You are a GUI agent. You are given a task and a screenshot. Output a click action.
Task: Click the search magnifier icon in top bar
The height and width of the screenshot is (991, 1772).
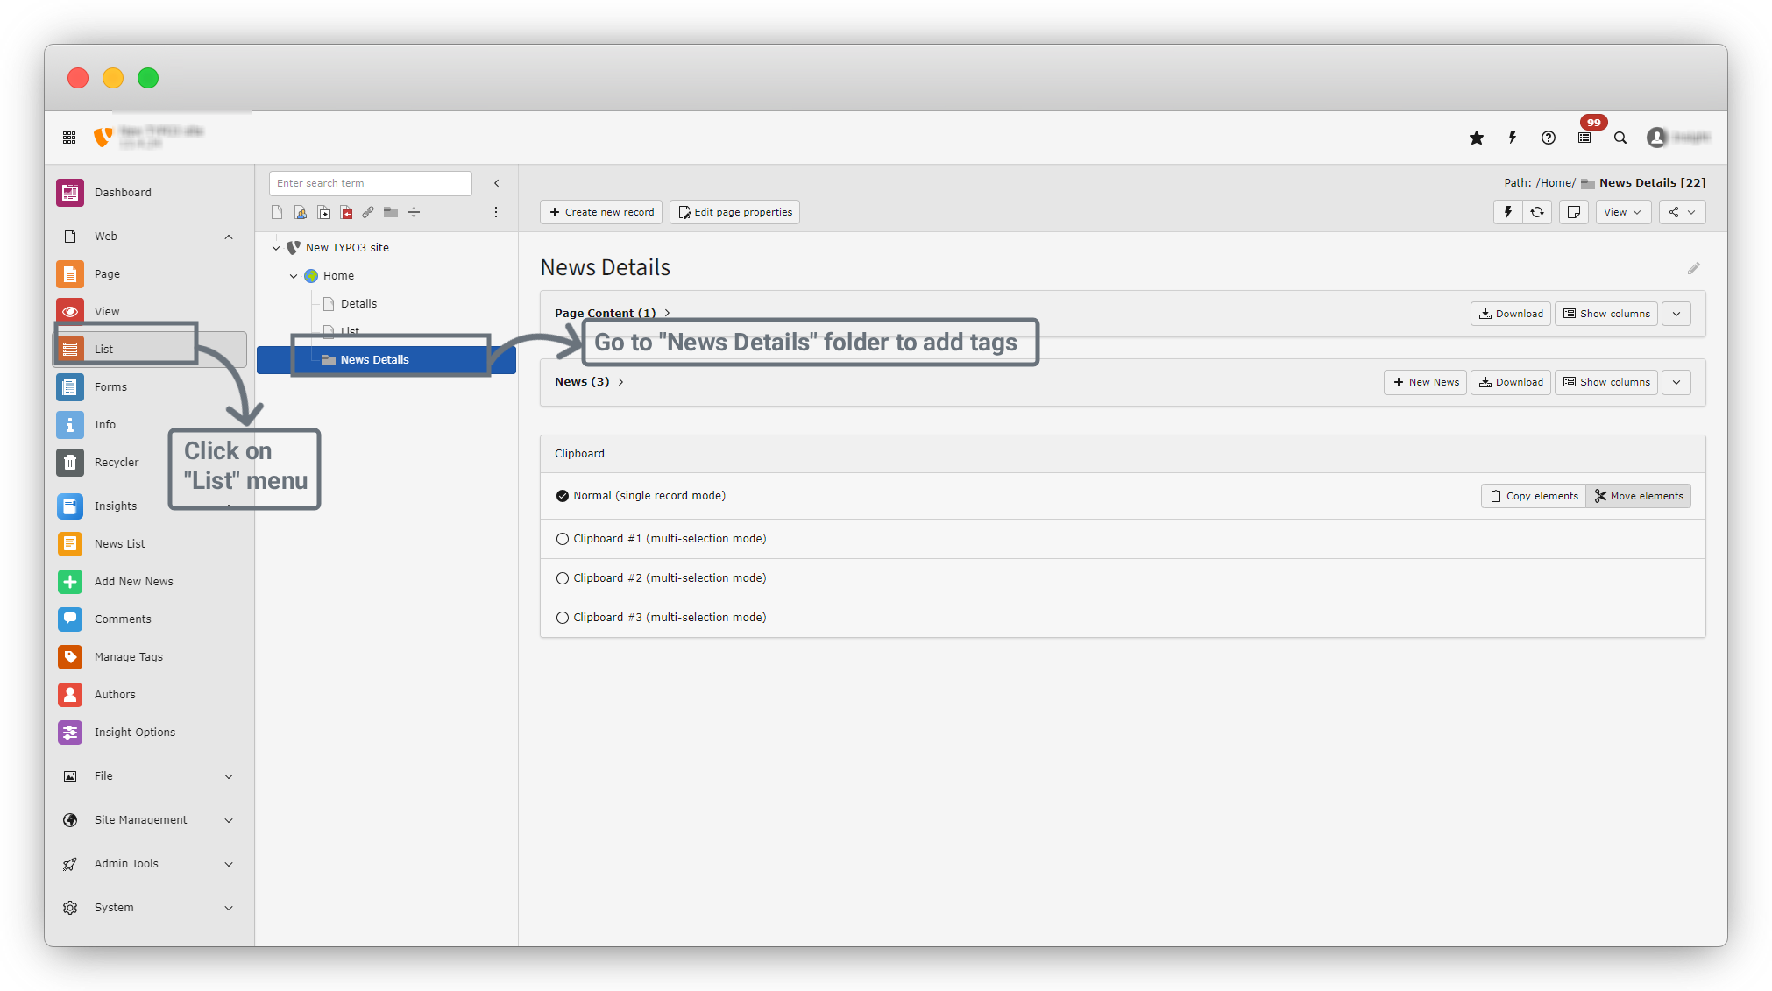pos(1620,138)
